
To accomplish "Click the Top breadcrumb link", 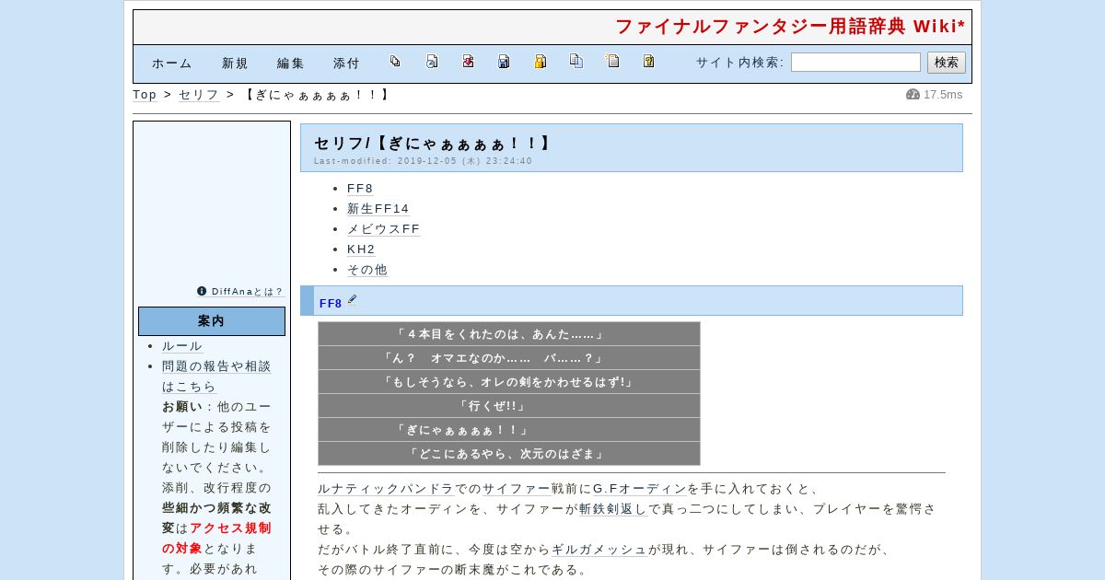I will point(145,95).
